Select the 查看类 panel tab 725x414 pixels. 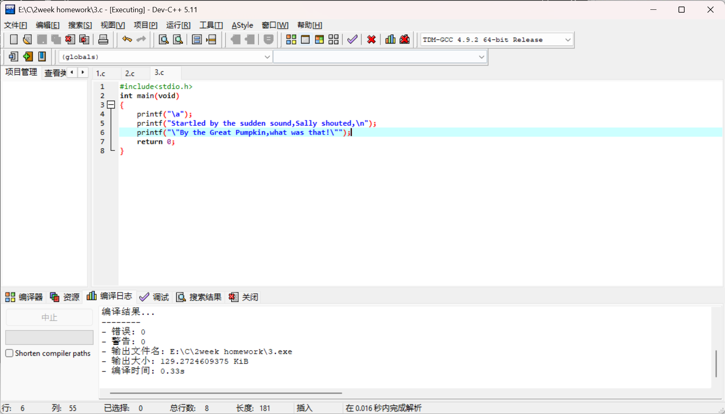(55, 73)
